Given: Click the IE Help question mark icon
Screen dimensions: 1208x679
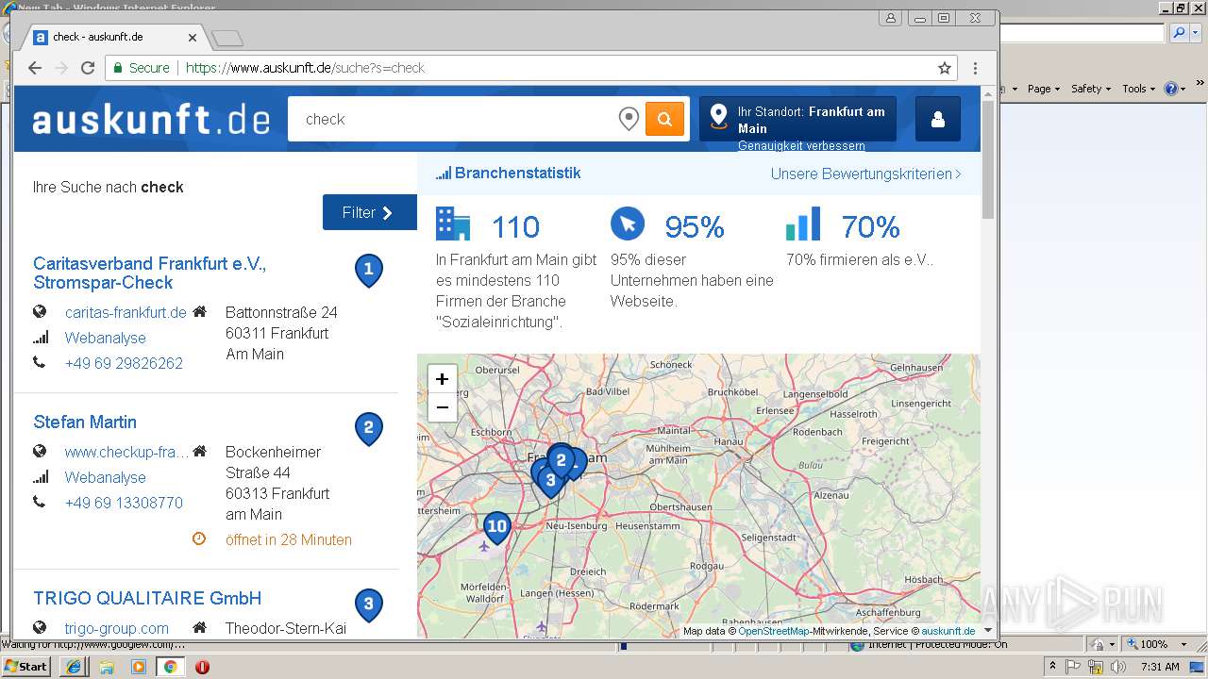Looking at the screenshot, I should (1170, 89).
